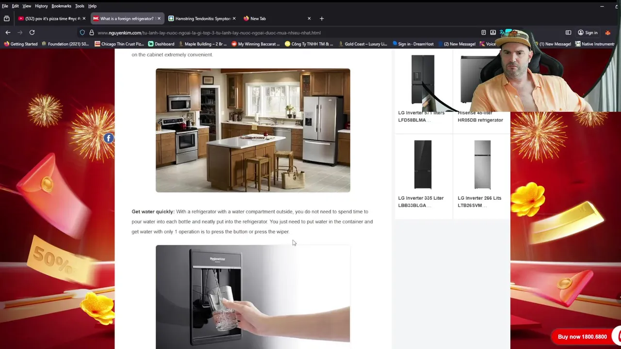This screenshot has height=349, width=621.
Task: Open the (2) New Message bookmark
Action: [x=456, y=44]
